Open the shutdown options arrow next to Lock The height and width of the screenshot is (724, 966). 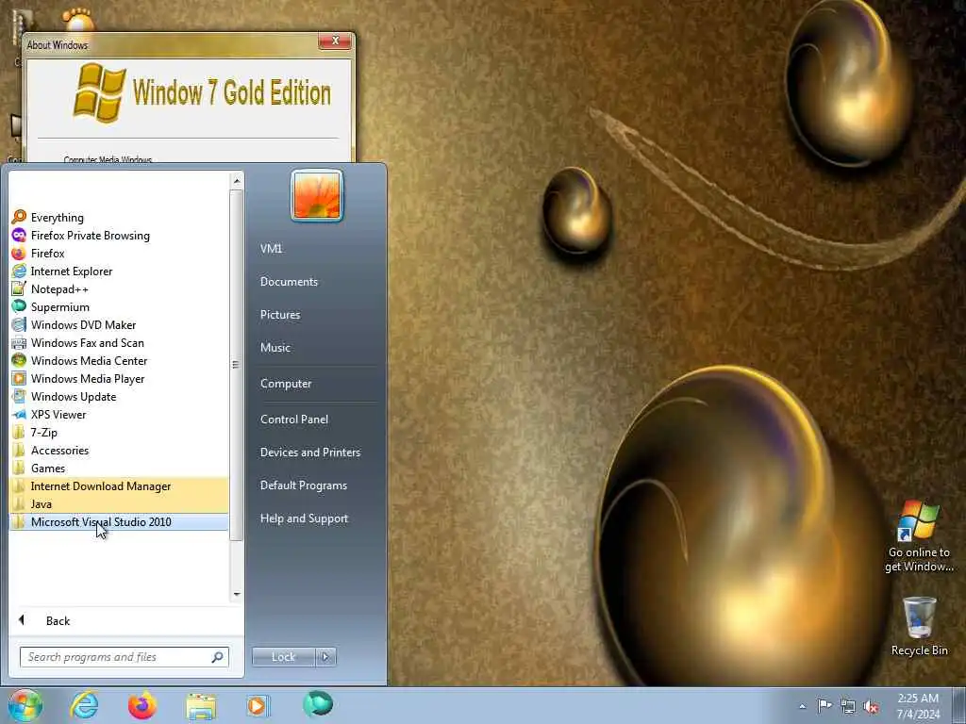coord(325,657)
